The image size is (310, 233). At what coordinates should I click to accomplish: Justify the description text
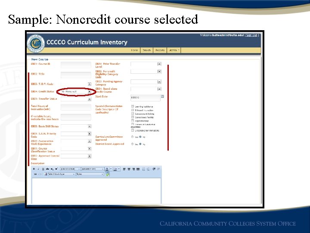point(138,169)
